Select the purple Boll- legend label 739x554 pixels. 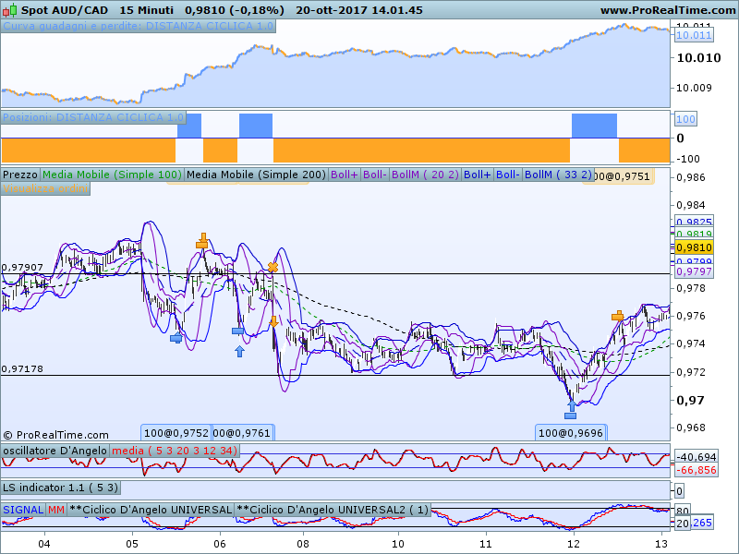coord(375,175)
